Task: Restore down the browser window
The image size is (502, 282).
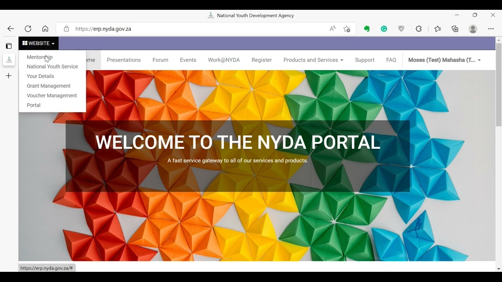Action: 475,15
